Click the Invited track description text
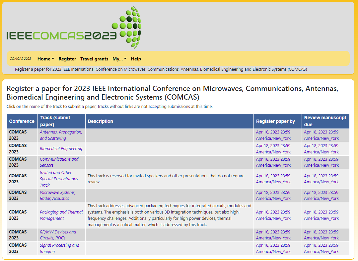 [x=166, y=179]
